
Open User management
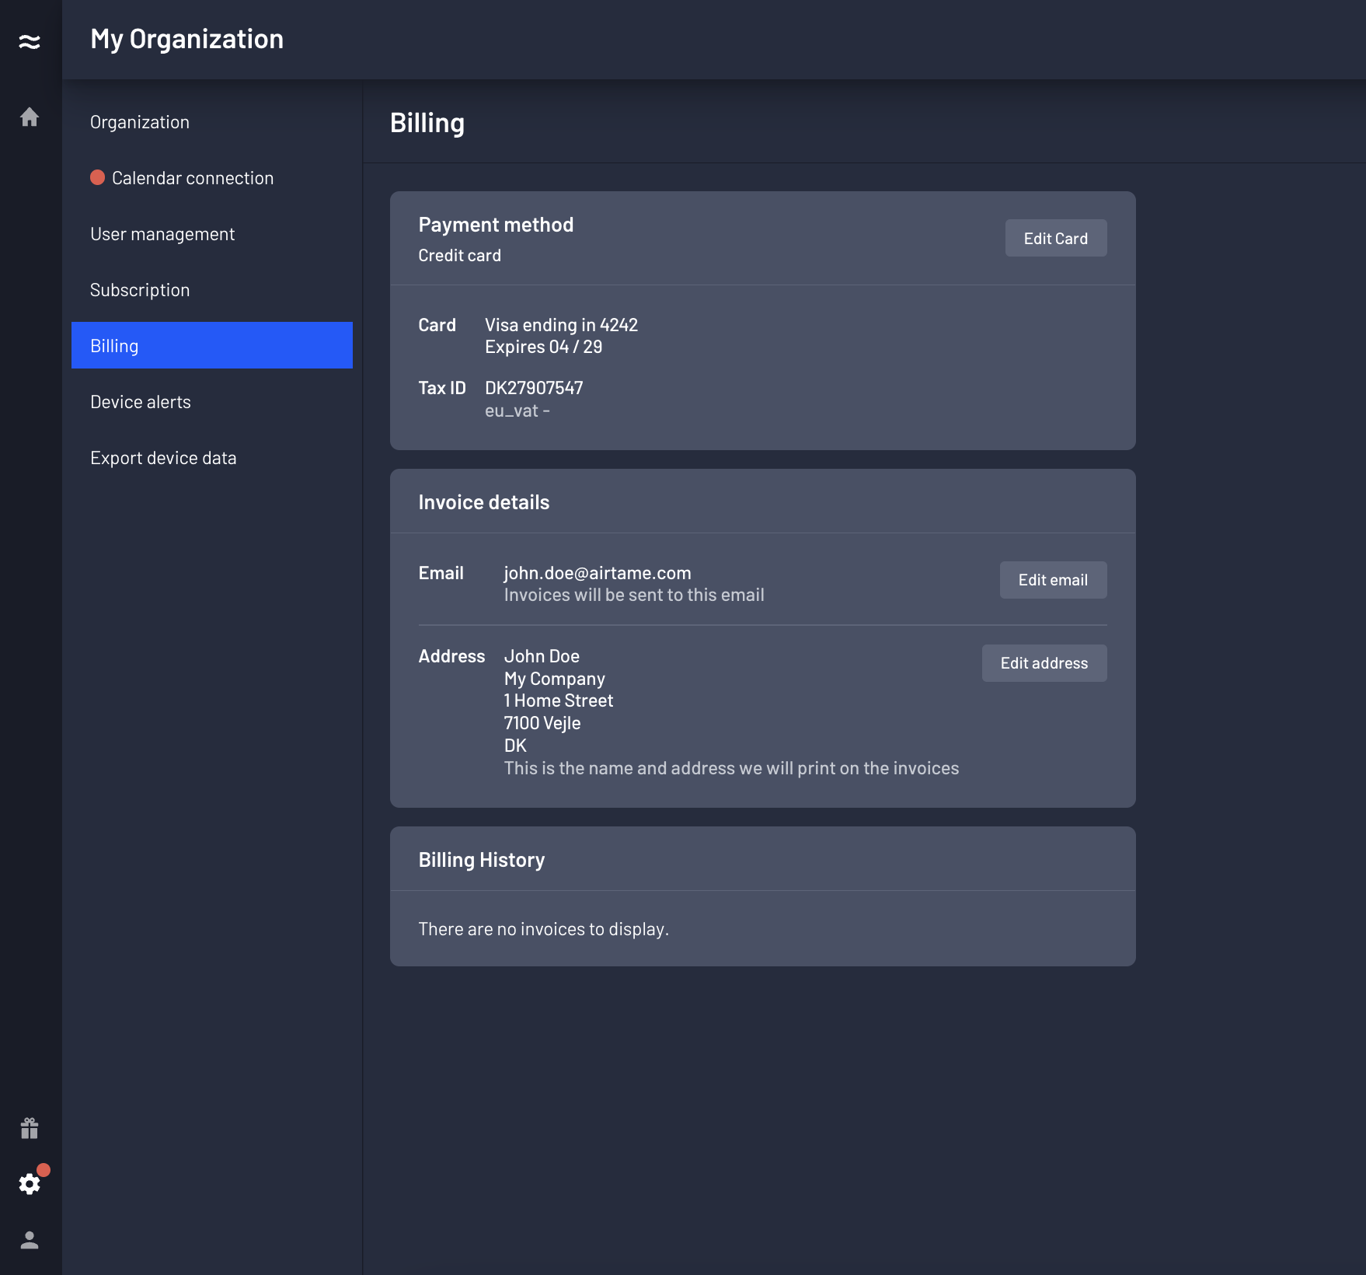click(x=162, y=233)
